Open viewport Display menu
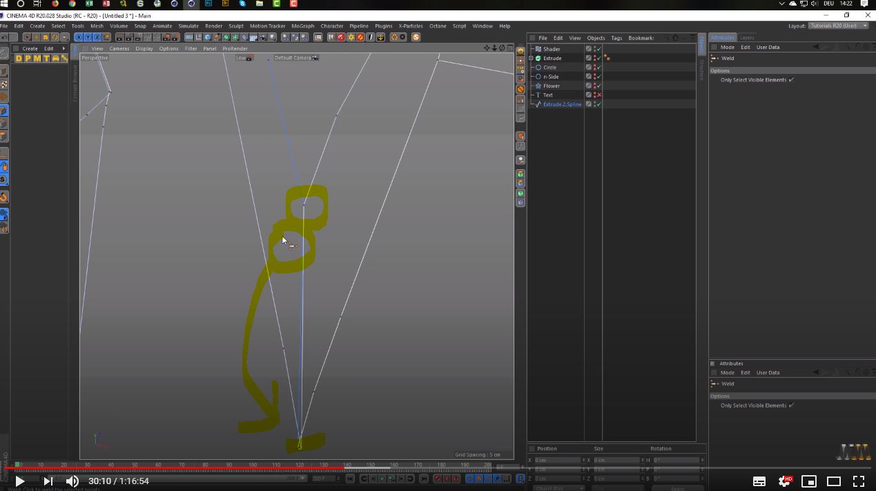The image size is (876, 491). (x=144, y=48)
